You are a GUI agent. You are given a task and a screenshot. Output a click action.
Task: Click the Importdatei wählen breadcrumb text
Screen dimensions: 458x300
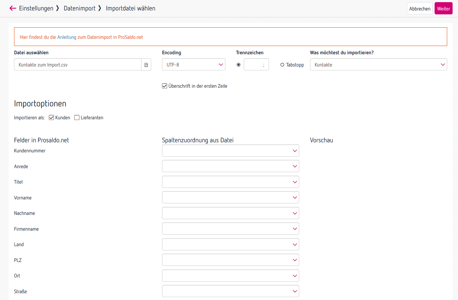tap(131, 8)
